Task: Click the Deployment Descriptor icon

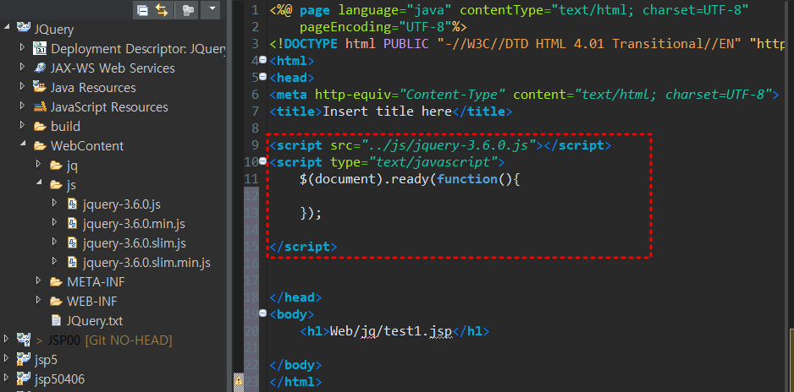Action: pos(40,48)
